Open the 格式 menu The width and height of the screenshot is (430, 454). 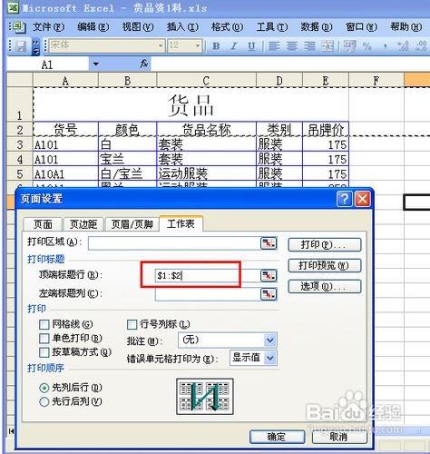click(227, 27)
